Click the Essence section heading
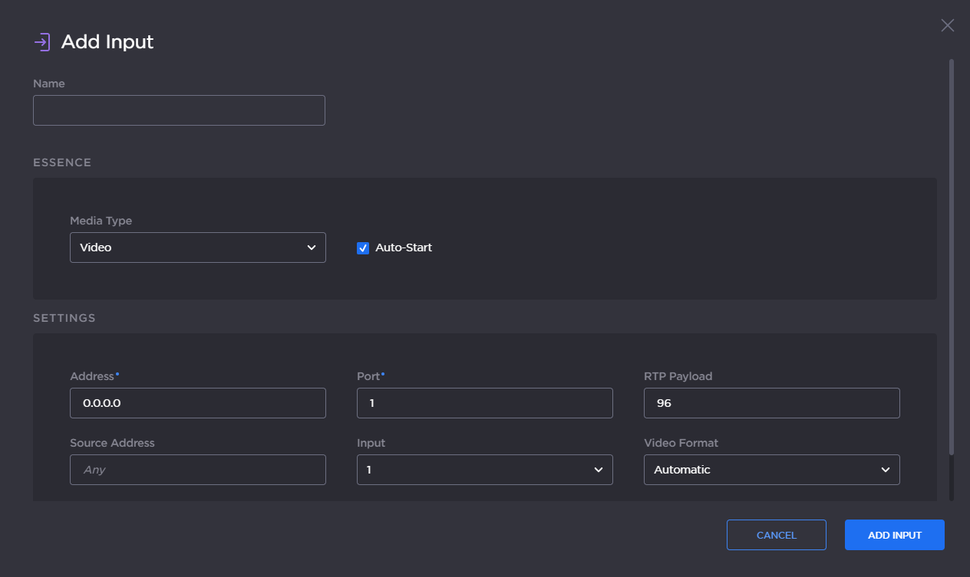The width and height of the screenshot is (970, 577). coord(62,162)
